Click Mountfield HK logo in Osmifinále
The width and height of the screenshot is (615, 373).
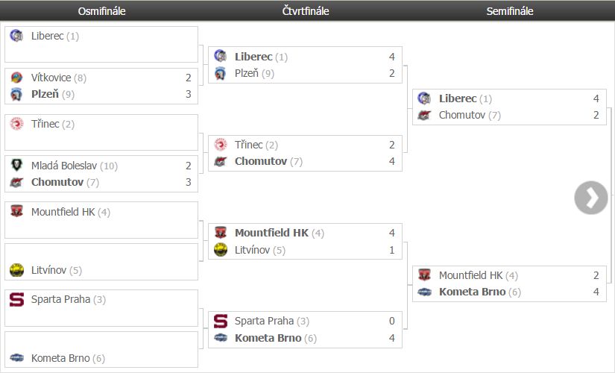(16, 212)
